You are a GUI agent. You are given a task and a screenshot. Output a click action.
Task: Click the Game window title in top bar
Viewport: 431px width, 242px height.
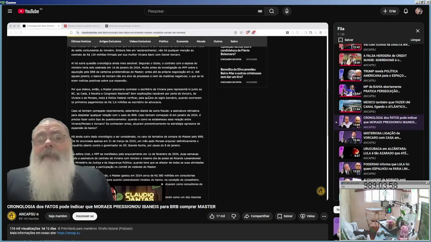click(x=11, y=2)
